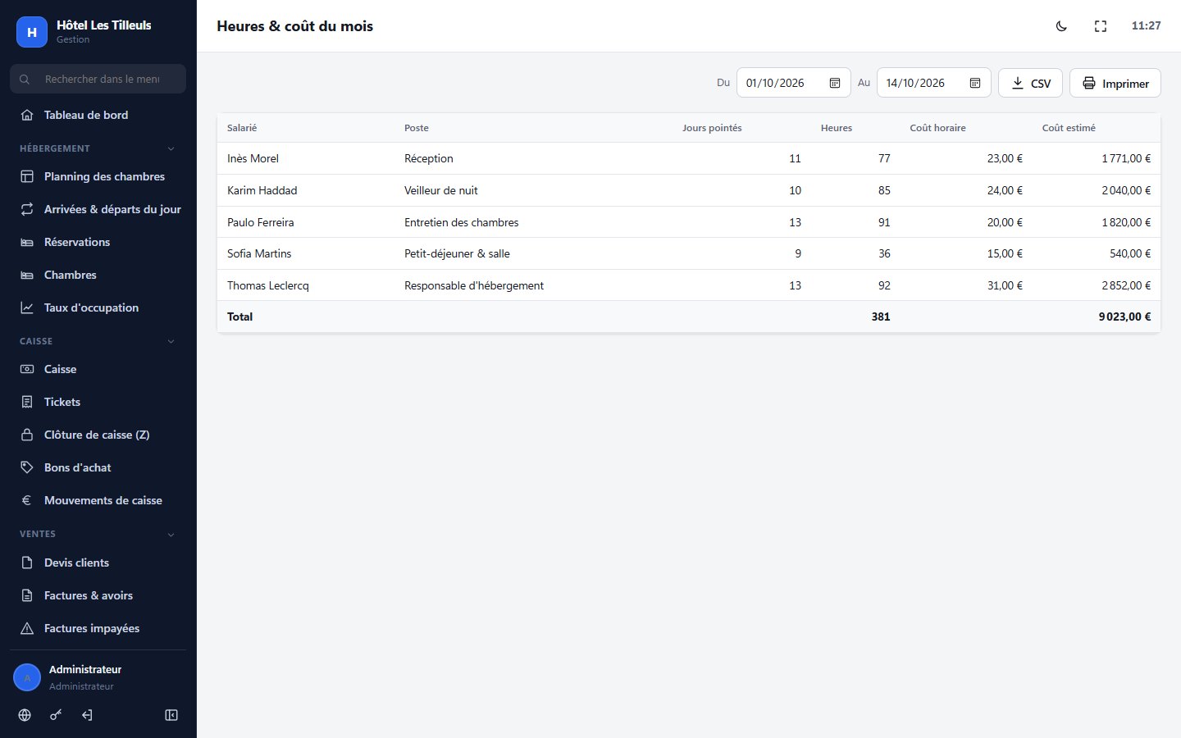The image size is (1181, 738).
Task: Click Thomas Leclercq's name in the table
Action: coord(268,285)
